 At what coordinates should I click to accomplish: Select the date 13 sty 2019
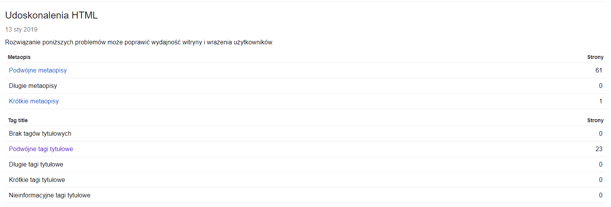(x=21, y=29)
